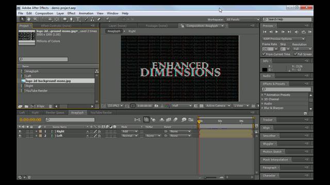Toggle Hide Shy Layers in the timeline
330x185 pixels.
[161, 120]
